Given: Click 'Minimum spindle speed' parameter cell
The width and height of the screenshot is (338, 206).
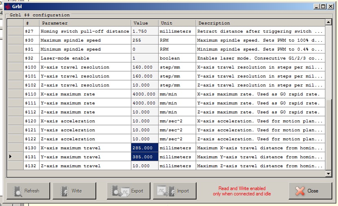Looking at the screenshot, I should (x=85, y=49).
